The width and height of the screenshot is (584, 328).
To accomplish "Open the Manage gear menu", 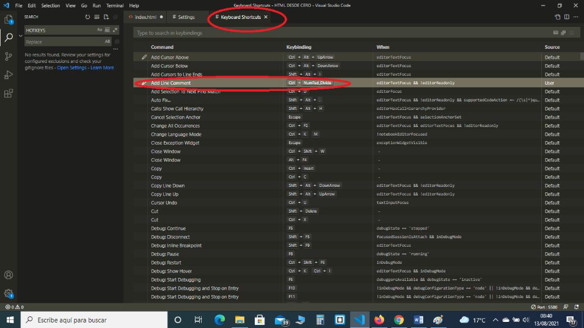I will 9,294.
